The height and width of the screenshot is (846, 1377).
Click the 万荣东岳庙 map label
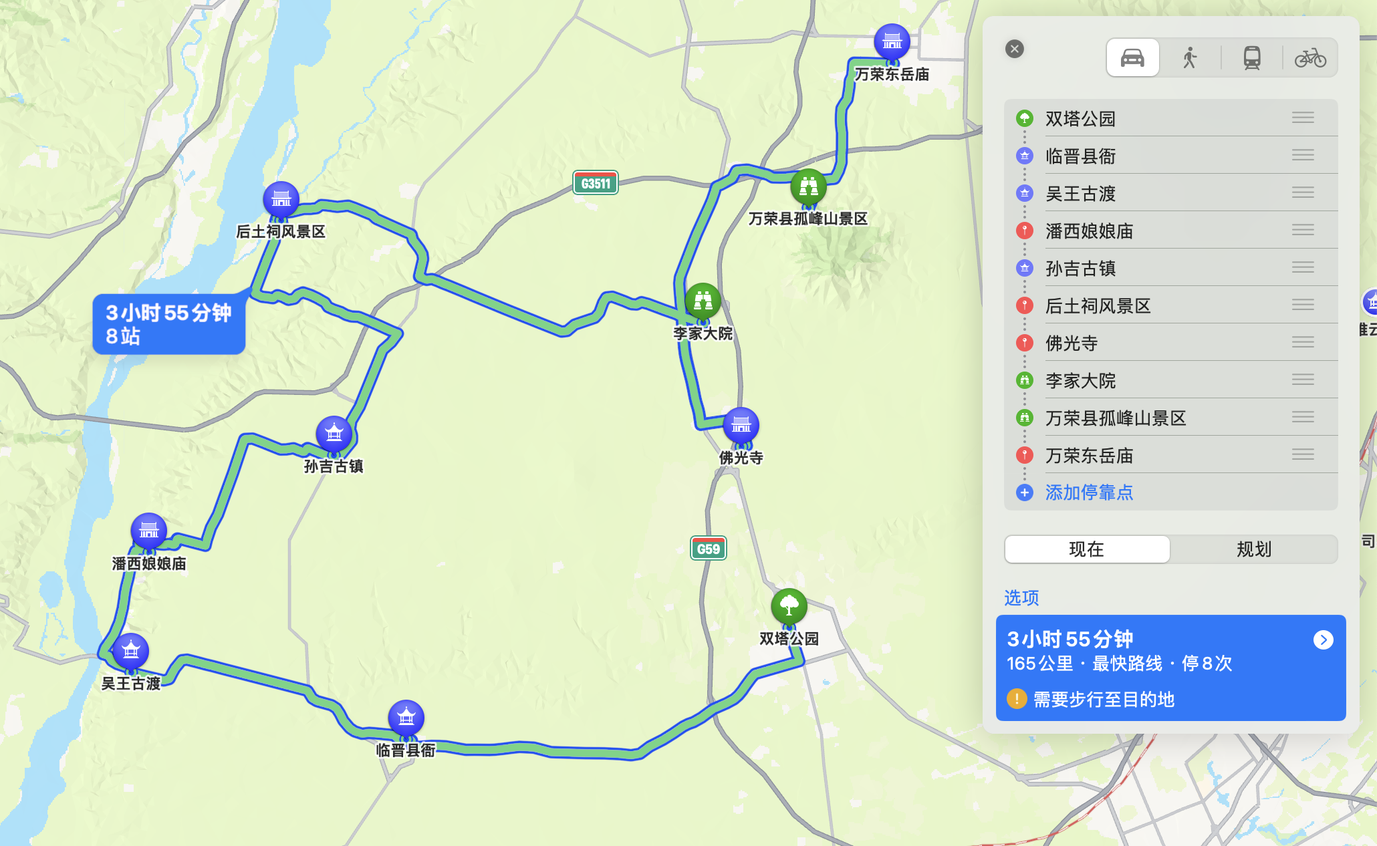pos(892,74)
